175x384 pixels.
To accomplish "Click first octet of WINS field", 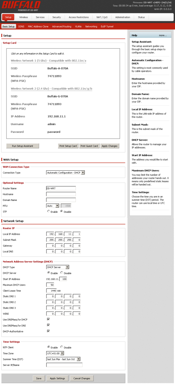I will click(x=50, y=314).
